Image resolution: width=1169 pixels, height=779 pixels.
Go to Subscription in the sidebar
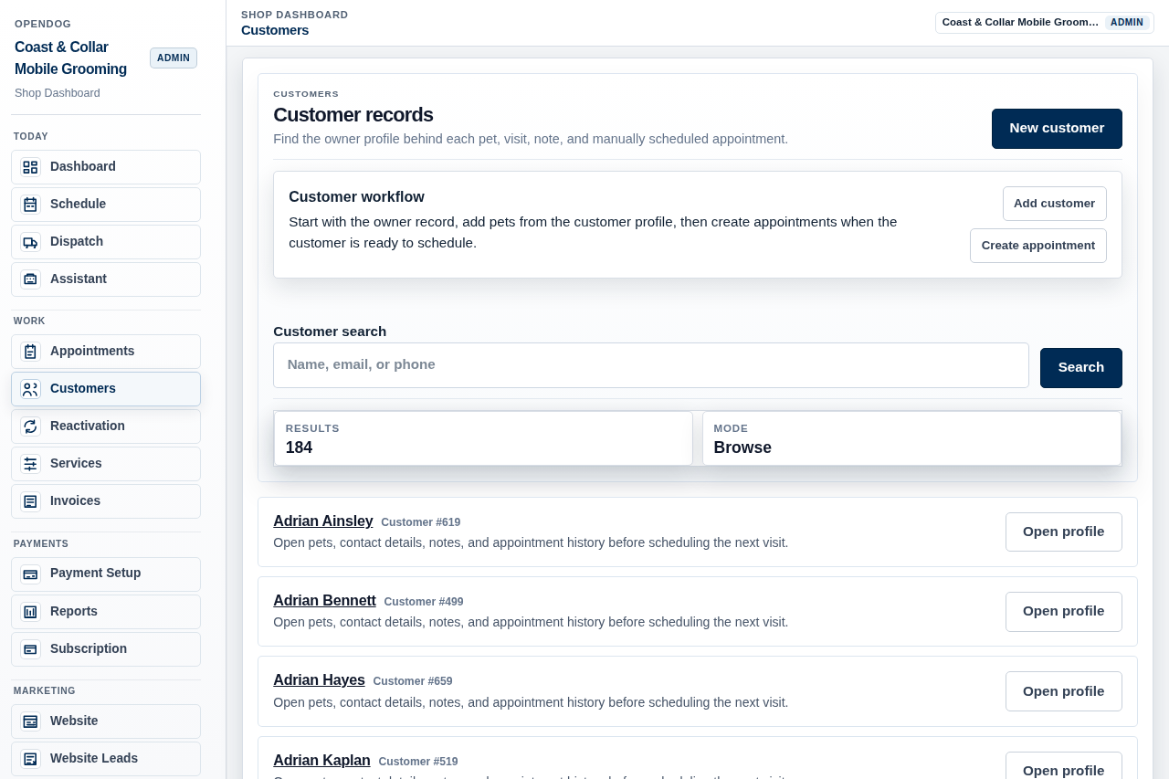click(x=106, y=649)
